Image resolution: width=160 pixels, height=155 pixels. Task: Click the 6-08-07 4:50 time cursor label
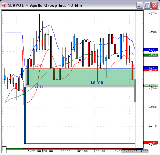coord(135,151)
